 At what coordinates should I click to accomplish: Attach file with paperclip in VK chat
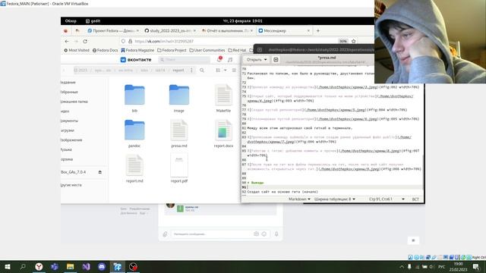pos(165,234)
